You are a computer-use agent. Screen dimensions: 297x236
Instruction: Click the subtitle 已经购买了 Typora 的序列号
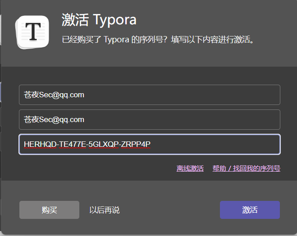click(x=114, y=40)
